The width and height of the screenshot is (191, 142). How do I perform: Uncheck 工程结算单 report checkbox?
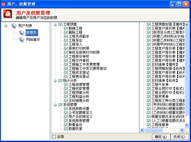tap(149, 125)
